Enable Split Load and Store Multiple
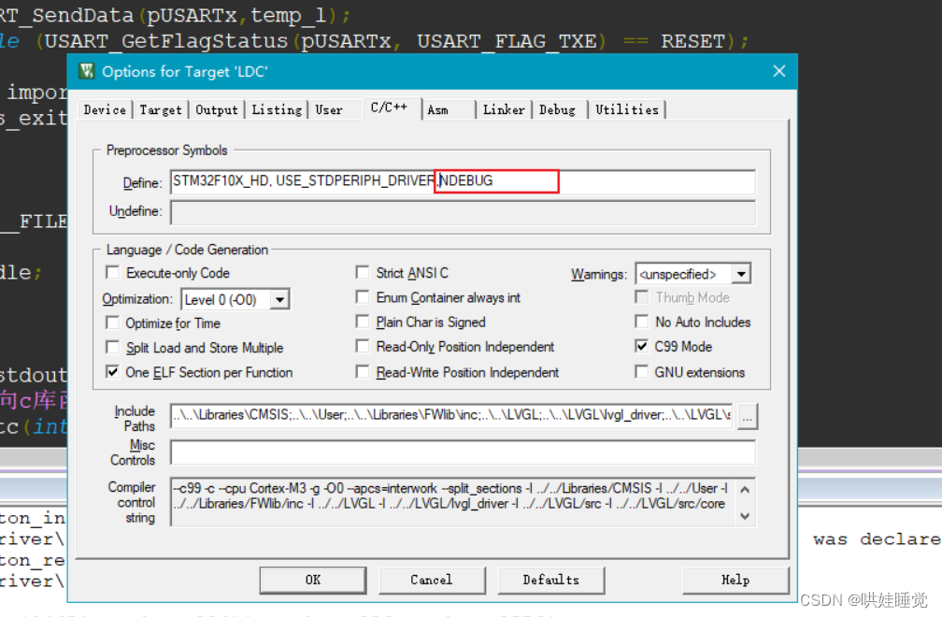 (x=112, y=347)
